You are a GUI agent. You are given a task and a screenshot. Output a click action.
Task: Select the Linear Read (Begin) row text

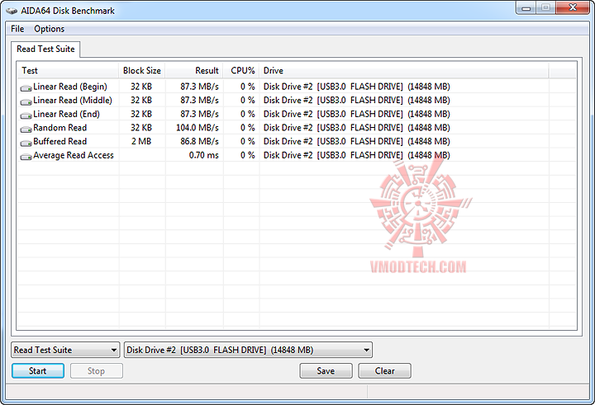pos(70,87)
